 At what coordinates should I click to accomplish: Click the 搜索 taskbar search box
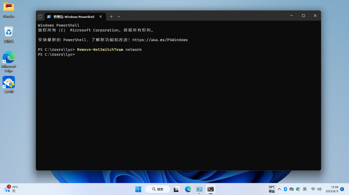[158, 189]
